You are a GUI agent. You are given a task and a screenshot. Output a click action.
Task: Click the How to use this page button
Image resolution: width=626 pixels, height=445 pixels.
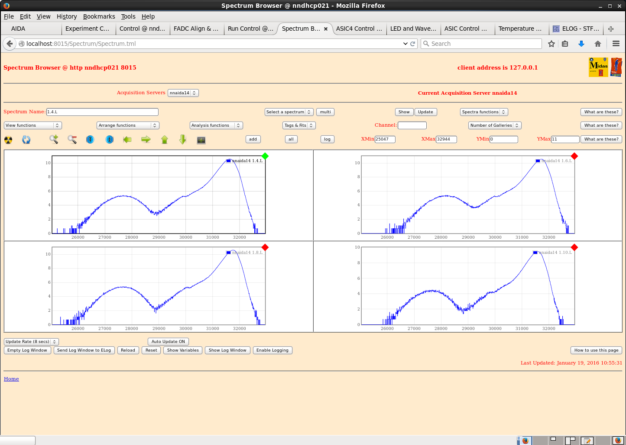pyautogui.click(x=597, y=350)
